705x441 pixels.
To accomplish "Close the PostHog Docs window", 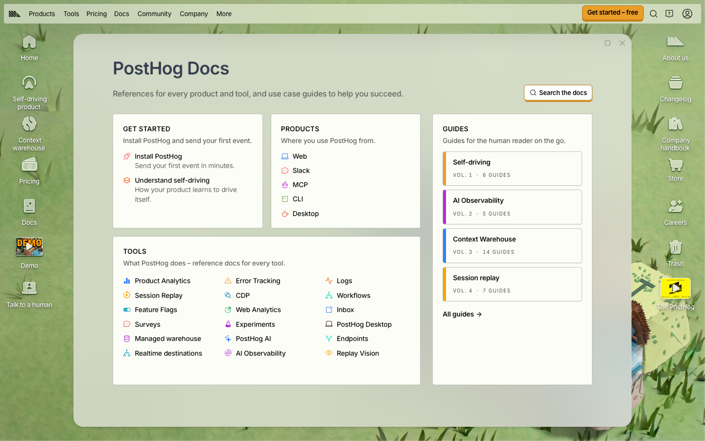I will (622, 43).
